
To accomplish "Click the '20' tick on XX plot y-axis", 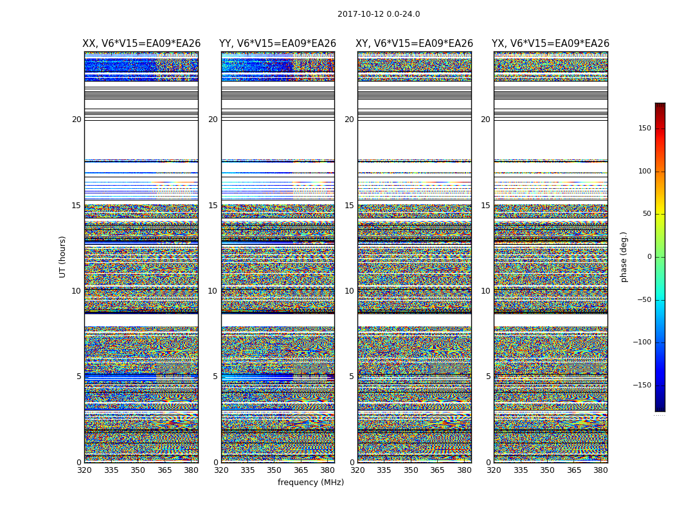I will (76, 120).
